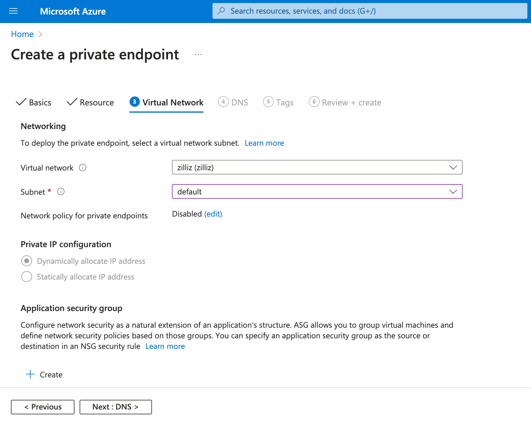This screenshot has height=421, width=531.
Task: Click the Subnet info icon
Action: (61, 192)
